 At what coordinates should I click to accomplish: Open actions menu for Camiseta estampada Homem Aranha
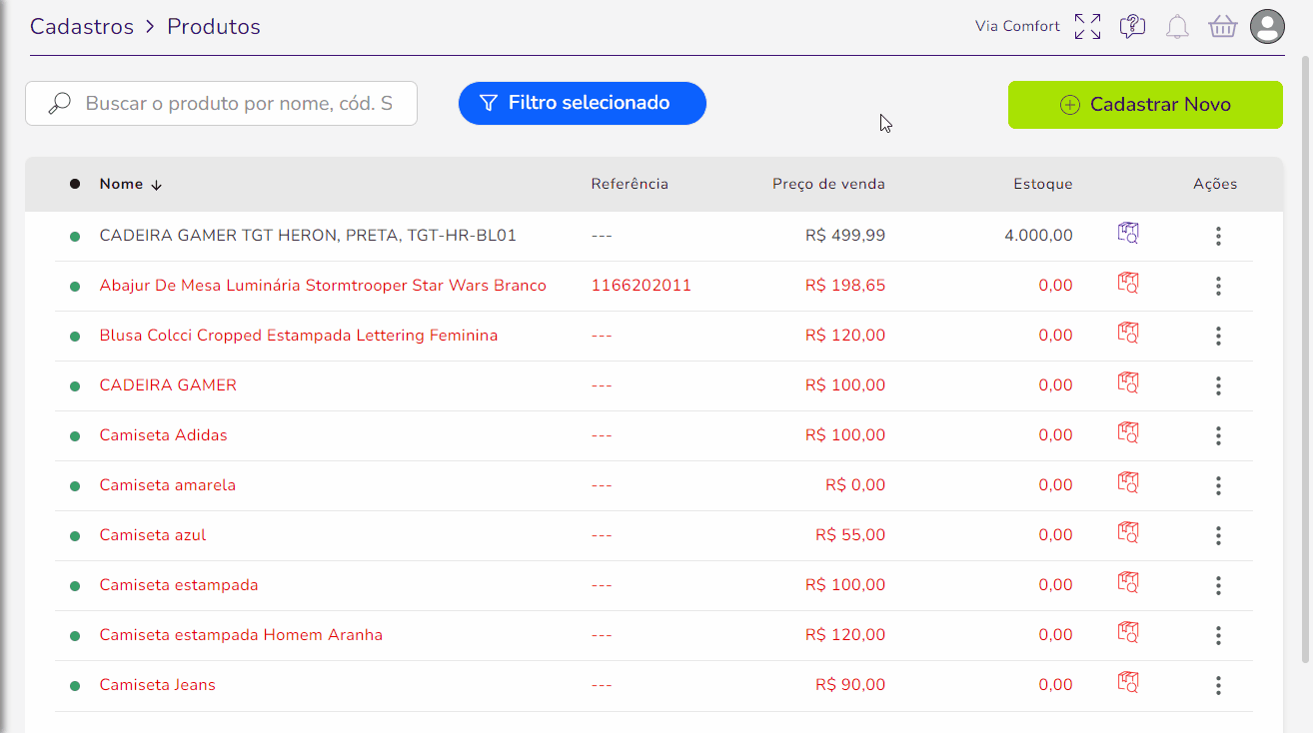(x=1218, y=635)
